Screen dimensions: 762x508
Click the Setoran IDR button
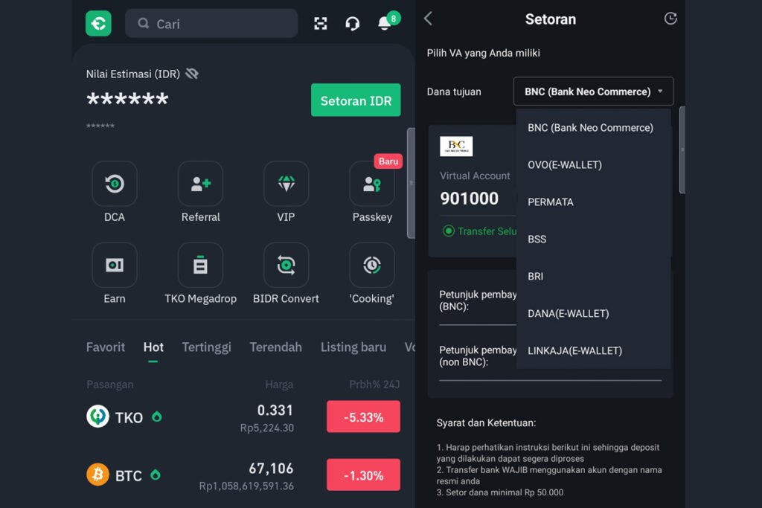point(356,100)
